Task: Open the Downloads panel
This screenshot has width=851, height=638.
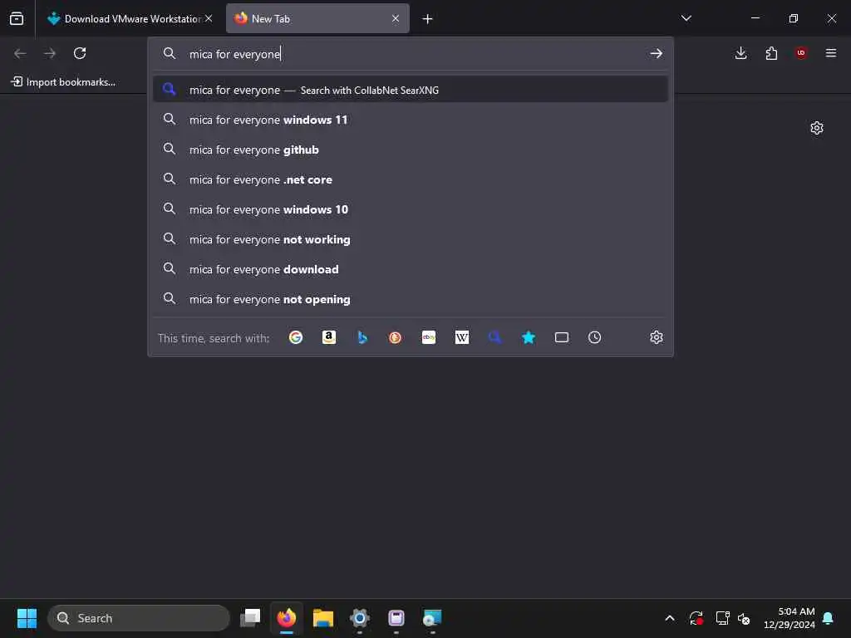Action: click(740, 53)
